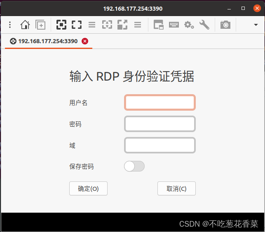Open fullscreen options menu lines
The width and height of the screenshot is (265, 232).
point(92,25)
